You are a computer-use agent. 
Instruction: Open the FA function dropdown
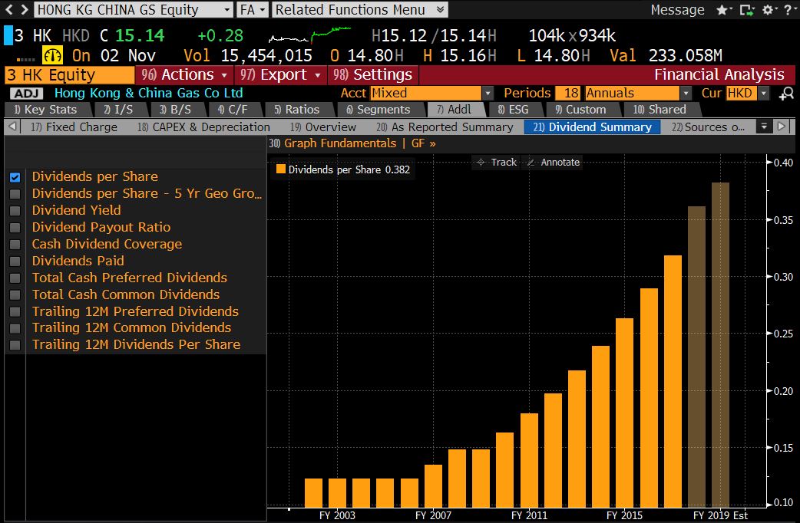tap(252, 10)
